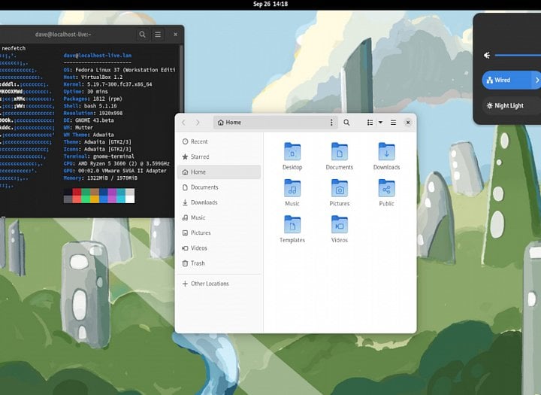Open the Files hamburger menu
541x395 pixels.
(x=393, y=123)
